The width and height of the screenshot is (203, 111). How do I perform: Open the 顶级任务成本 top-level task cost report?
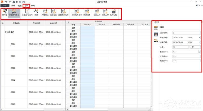click(x=77, y=13)
